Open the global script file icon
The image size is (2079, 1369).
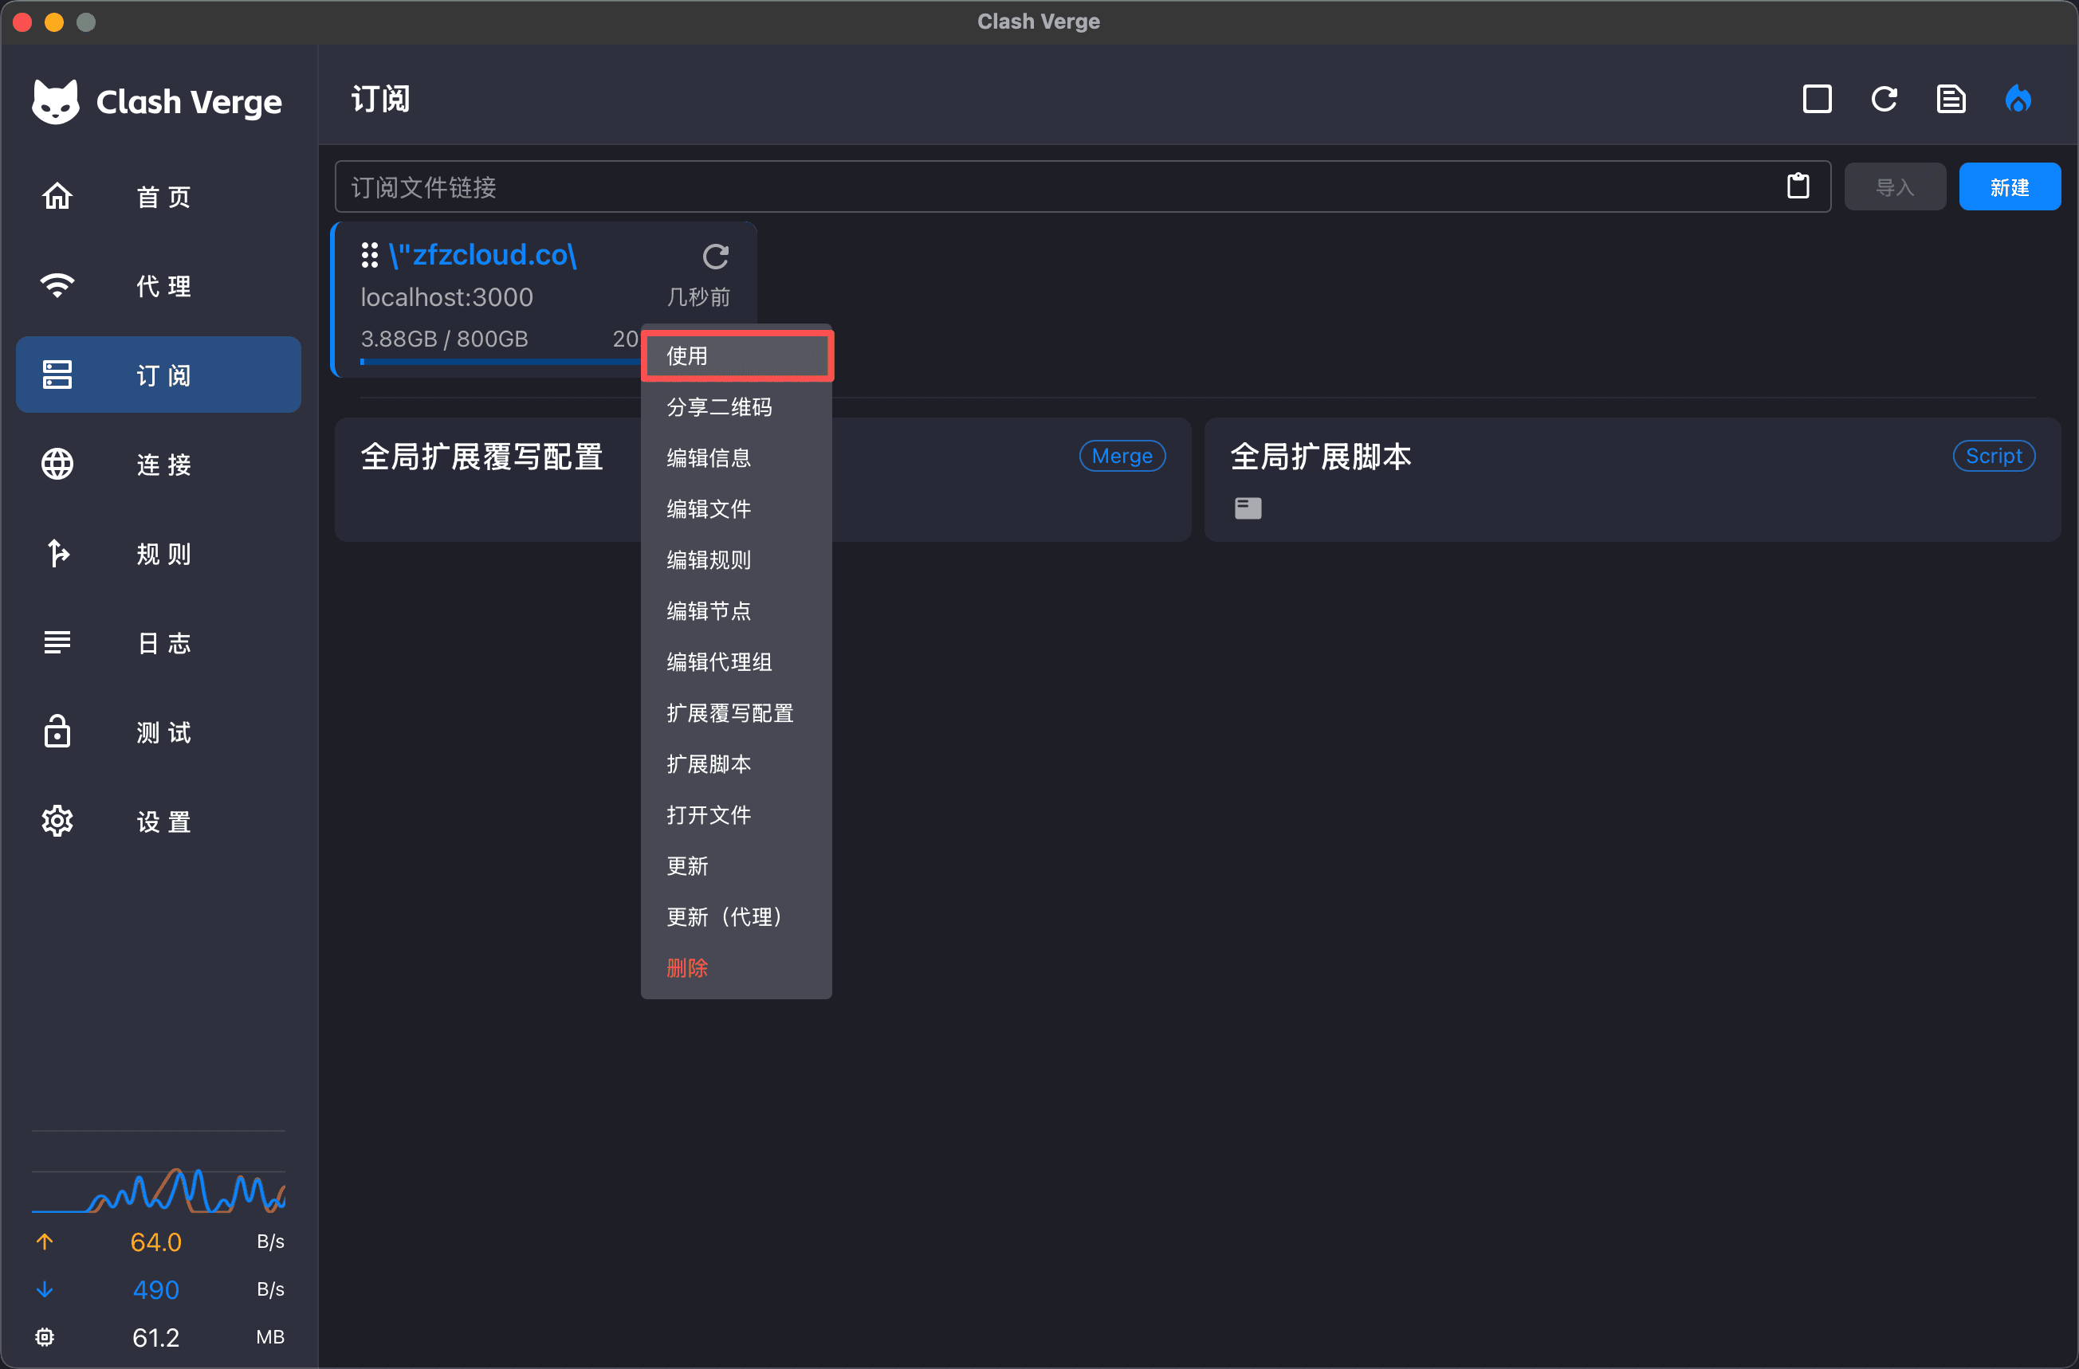click(1248, 508)
